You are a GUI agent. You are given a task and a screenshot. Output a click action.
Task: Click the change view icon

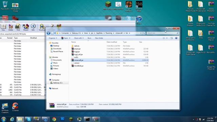(164, 38)
